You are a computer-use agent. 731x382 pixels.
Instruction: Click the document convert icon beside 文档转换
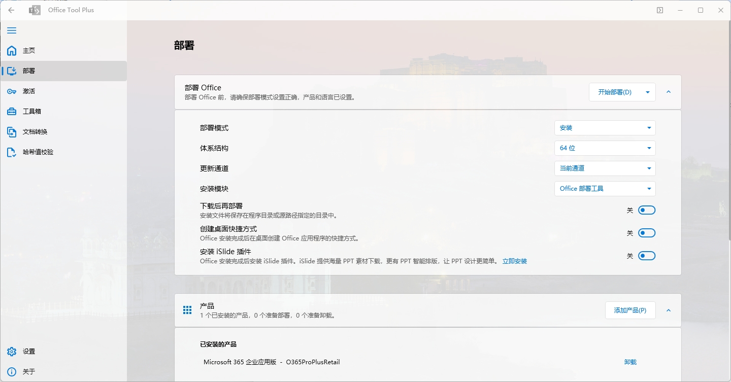12,132
